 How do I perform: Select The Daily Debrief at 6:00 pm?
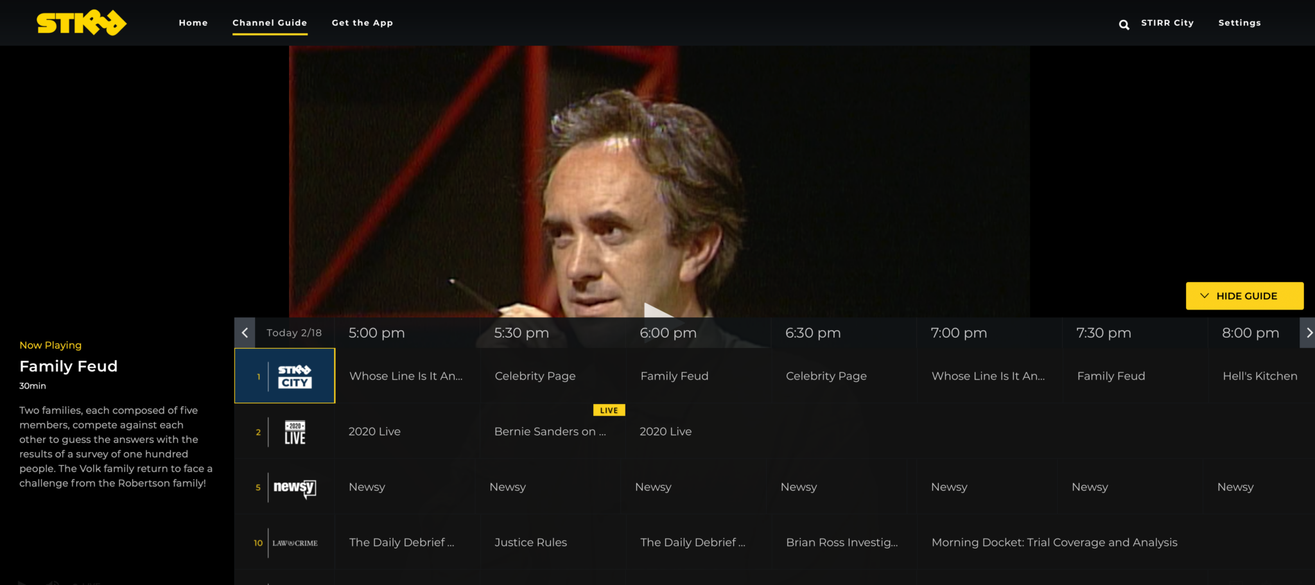click(x=699, y=543)
